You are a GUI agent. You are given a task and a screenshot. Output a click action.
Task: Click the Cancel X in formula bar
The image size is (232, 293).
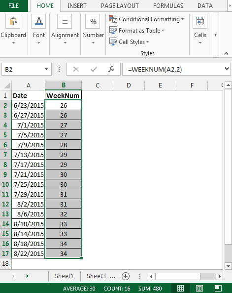click(x=76, y=69)
